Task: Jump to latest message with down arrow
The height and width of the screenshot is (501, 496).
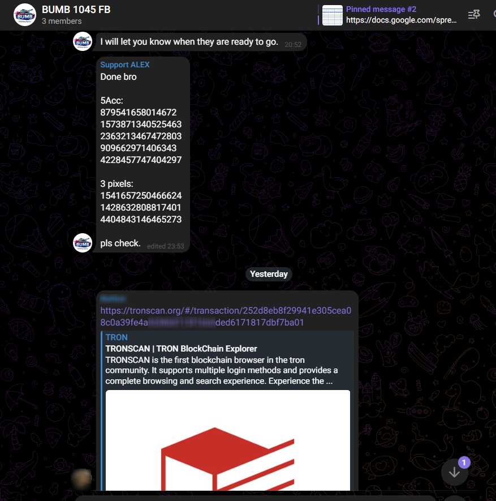Action: 454,472
